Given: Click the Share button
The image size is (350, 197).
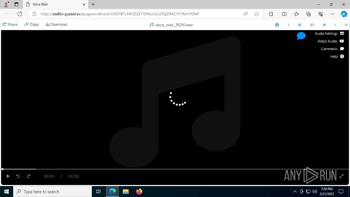Looking at the screenshot, I should tap(10, 24).
